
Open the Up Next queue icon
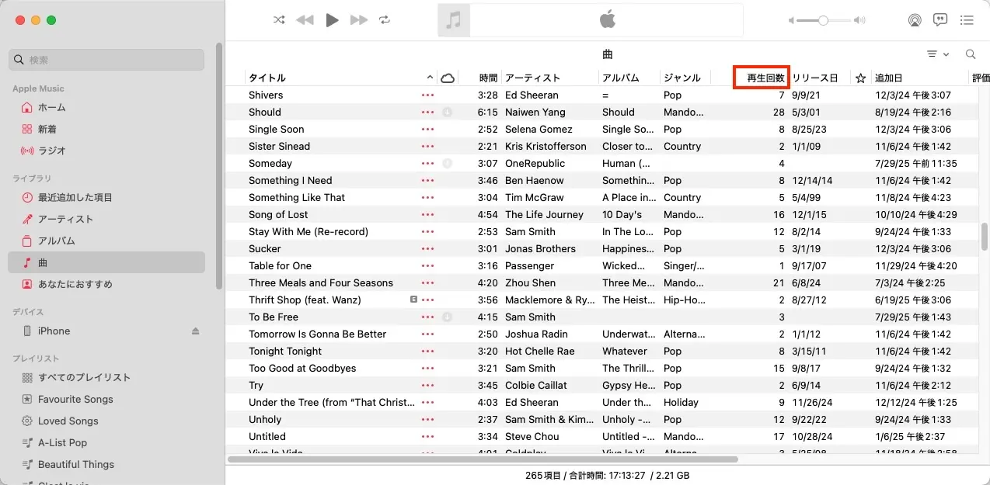click(967, 20)
